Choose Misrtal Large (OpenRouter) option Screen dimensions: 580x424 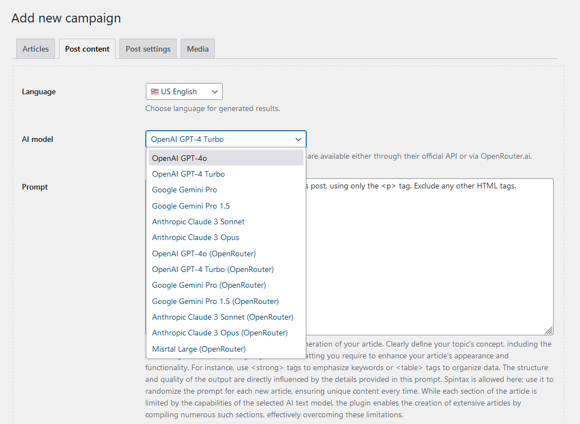[226, 349]
